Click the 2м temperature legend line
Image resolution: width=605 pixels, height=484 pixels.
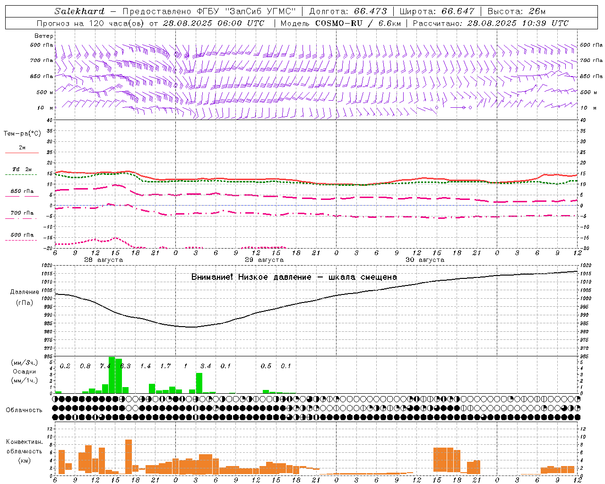tap(22, 150)
